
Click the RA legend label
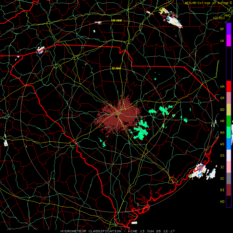pyautogui.click(x=222, y=133)
